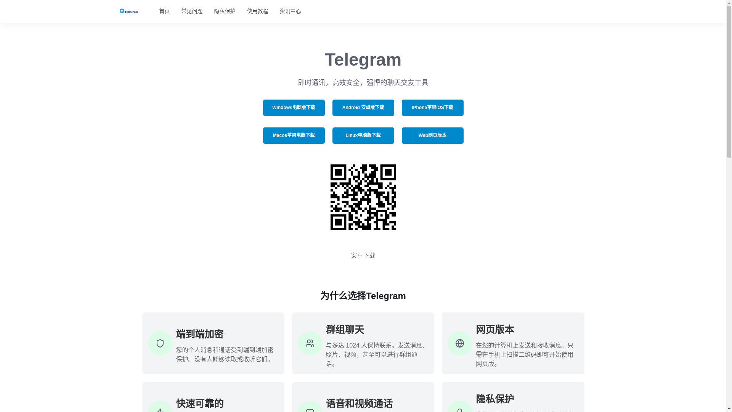This screenshot has height=412, width=732.
Task: Click the 端到端加密 card heading
Action: [199, 334]
